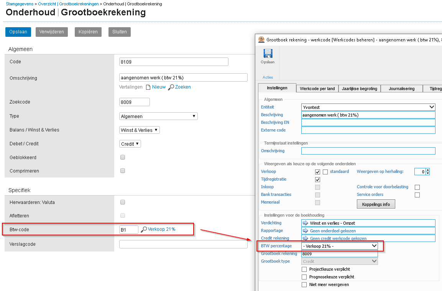
Task: Click the Verdichting arrow icon
Action: pos(306,223)
